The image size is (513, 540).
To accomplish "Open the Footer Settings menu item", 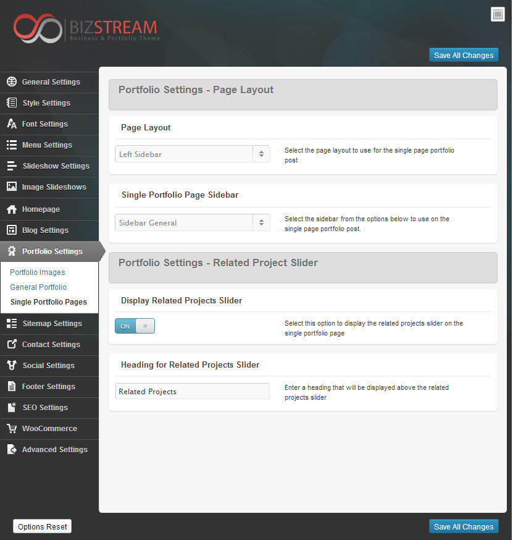I will (48, 387).
